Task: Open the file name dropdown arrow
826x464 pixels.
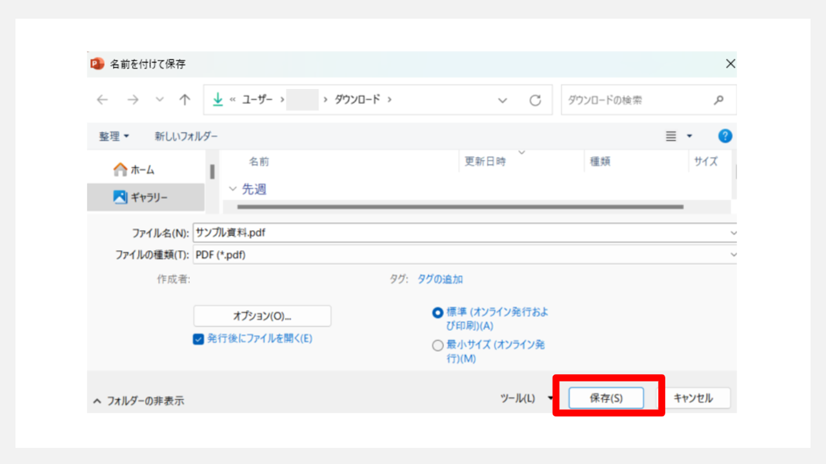Action: tap(733, 233)
